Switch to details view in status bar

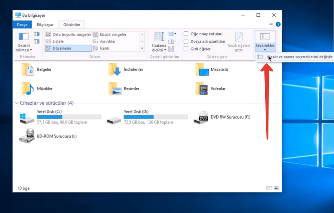point(269,188)
